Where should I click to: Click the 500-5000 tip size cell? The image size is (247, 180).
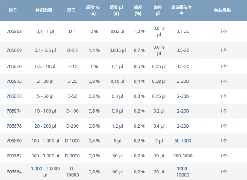183,156
